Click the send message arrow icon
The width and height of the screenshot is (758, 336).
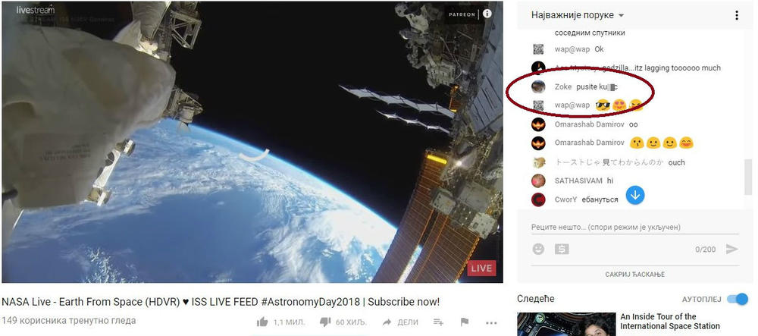pos(732,249)
